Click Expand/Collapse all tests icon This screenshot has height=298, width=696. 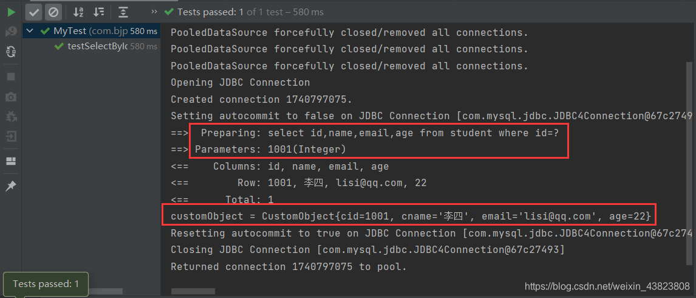[x=123, y=12]
